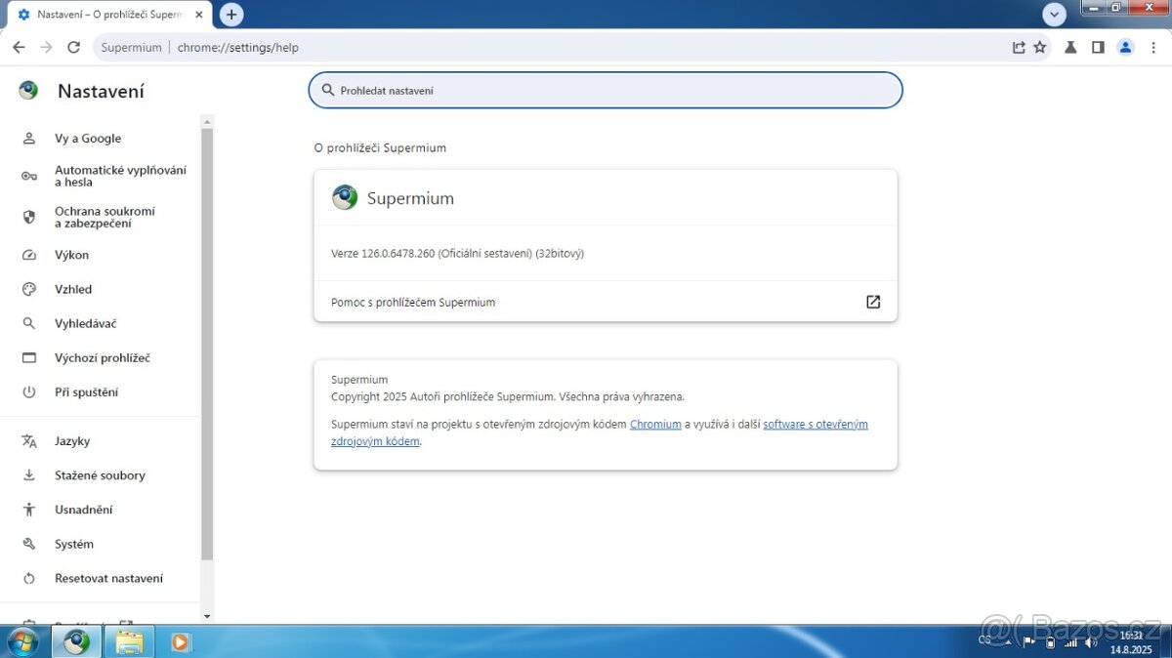Open a new tab with plus button
Viewport: 1172px width, 658px height.
click(x=231, y=15)
